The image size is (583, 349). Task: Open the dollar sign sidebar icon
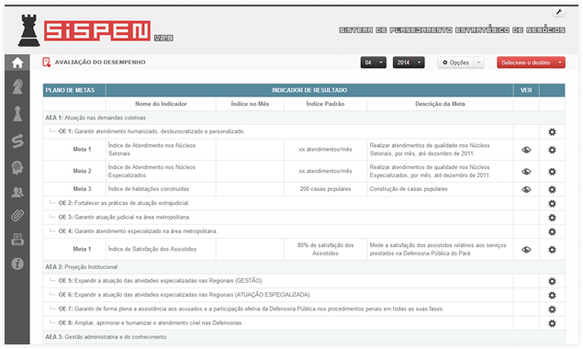[17, 141]
